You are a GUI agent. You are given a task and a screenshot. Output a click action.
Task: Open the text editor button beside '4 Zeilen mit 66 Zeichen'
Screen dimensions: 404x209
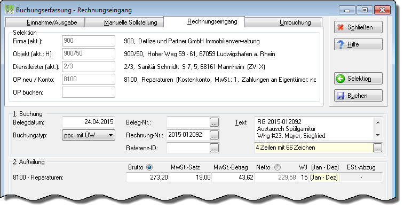[x=377, y=148]
